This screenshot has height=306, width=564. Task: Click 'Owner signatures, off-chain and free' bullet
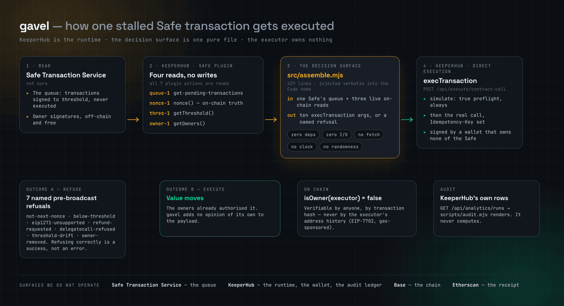(x=71, y=120)
